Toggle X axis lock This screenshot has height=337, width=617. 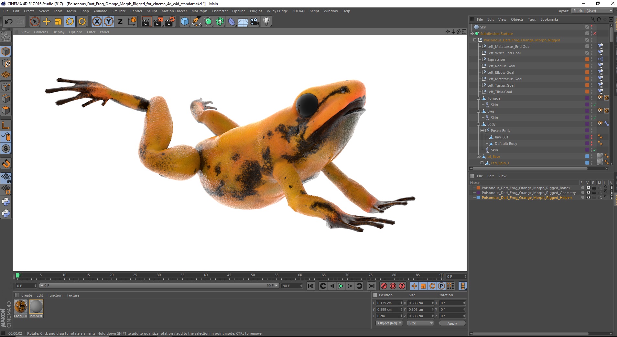click(97, 22)
